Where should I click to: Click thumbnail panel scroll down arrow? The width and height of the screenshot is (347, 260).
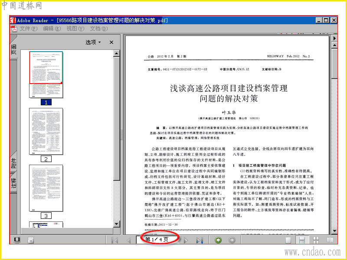117,224
